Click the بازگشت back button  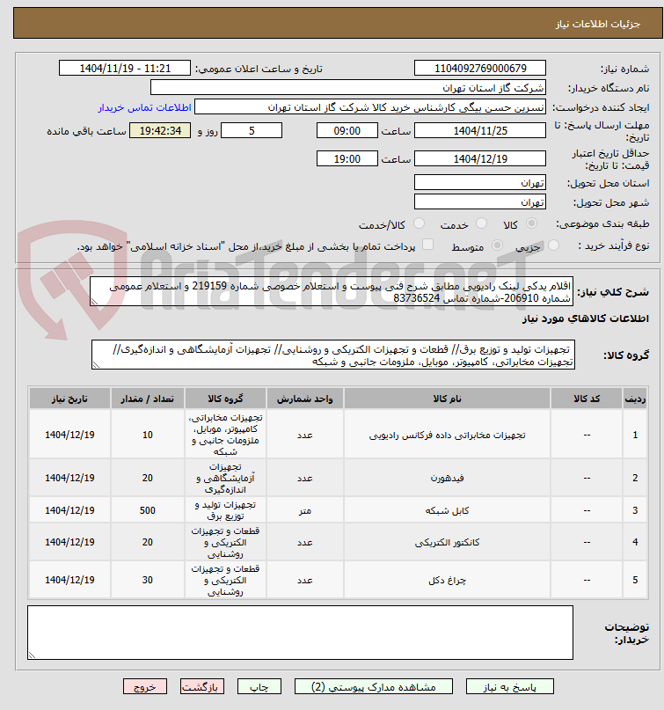(x=202, y=686)
